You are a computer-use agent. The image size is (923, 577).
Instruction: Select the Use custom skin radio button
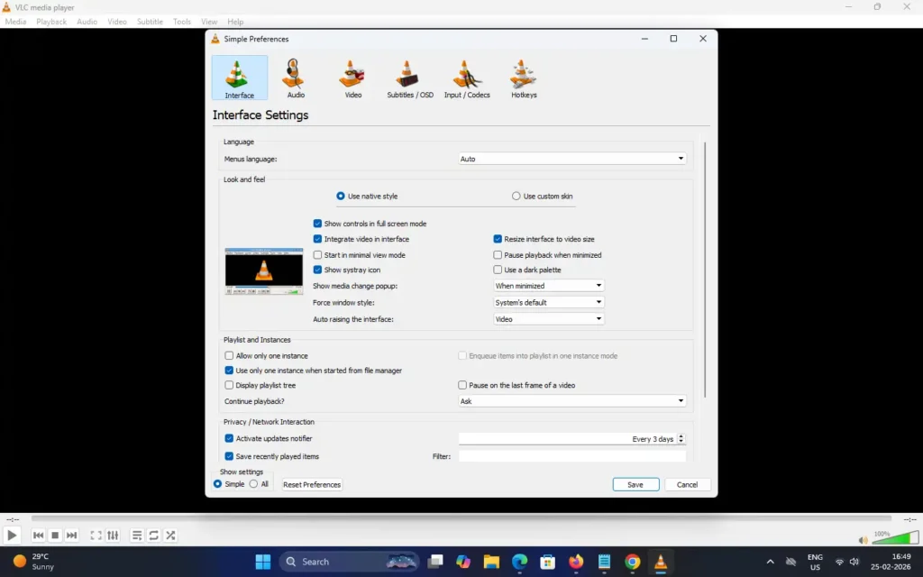coord(516,196)
